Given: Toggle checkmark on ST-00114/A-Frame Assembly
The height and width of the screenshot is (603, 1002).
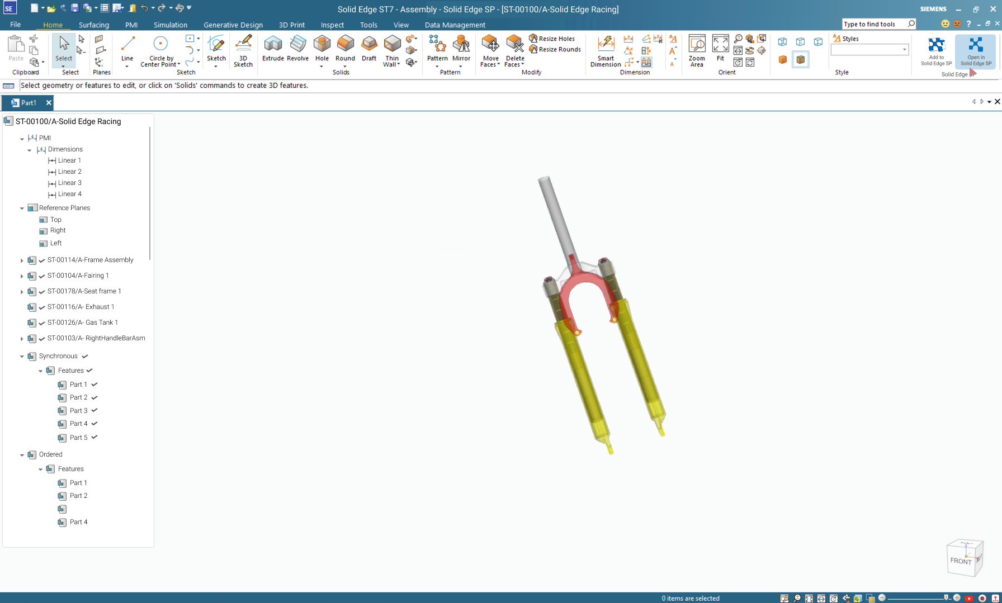Looking at the screenshot, I should 42,260.
